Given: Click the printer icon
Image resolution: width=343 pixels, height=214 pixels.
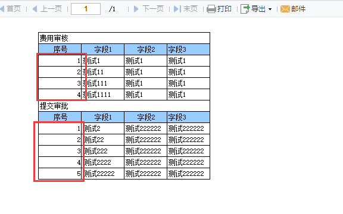Looking at the screenshot, I should pos(211,9).
